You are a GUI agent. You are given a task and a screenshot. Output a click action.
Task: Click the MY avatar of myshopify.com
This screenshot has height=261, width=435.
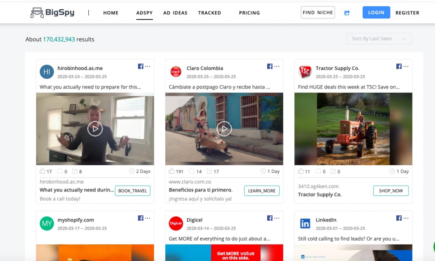[47, 223]
